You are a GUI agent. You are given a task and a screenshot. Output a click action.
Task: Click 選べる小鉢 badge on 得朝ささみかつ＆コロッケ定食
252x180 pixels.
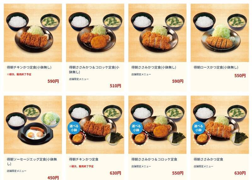[136, 128]
